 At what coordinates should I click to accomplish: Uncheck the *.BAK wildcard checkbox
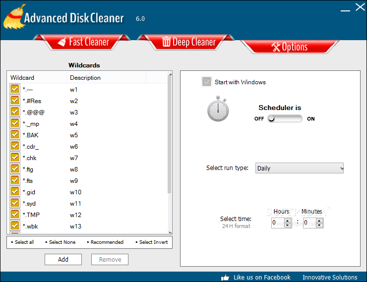(15, 135)
